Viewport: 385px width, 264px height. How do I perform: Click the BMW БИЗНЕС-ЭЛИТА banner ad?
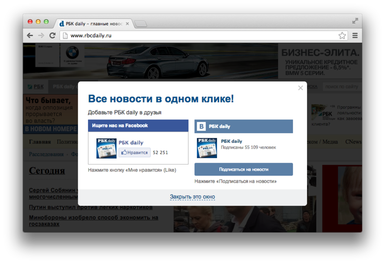coord(192,61)
